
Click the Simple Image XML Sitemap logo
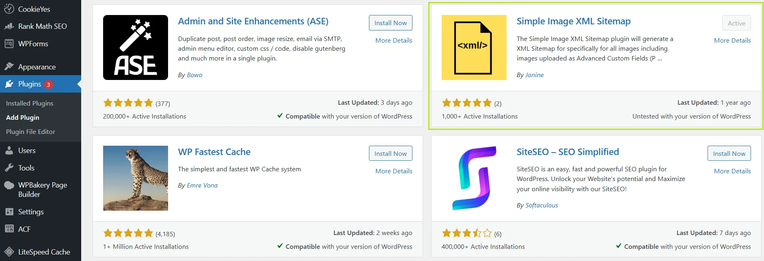474,47
